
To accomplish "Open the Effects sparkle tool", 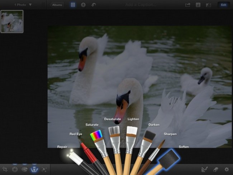I will point(44,169).
